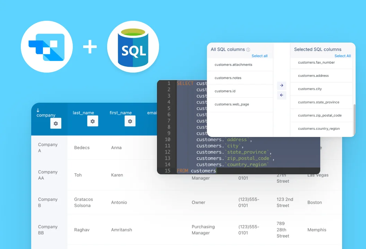Open settings gear for last_name column
Image resolution: width=366 pixels, height=249 pixels.
pyautogui.click(x=93, y=121)
